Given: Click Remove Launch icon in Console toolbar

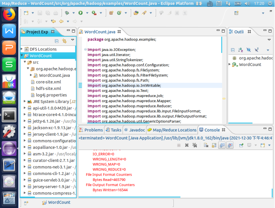Looking at the screenshot, I should [x=187, y=146].
